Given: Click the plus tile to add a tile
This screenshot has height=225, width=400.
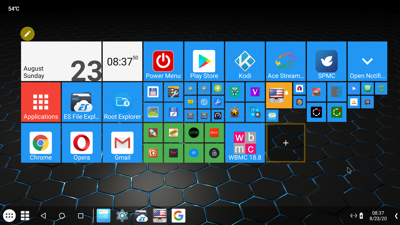Looking at the screenshot, I should click(x=286, y=143).
